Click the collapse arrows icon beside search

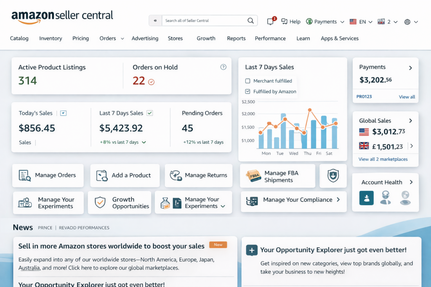point(155,21)
